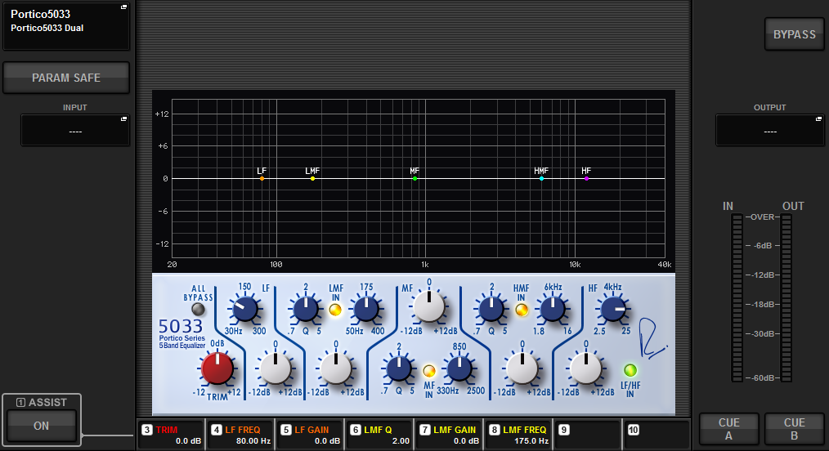This screenshot has height=451, width=829.
Task: Click the 5033 Portico Series logo text
Action: (x=181, y=334)
